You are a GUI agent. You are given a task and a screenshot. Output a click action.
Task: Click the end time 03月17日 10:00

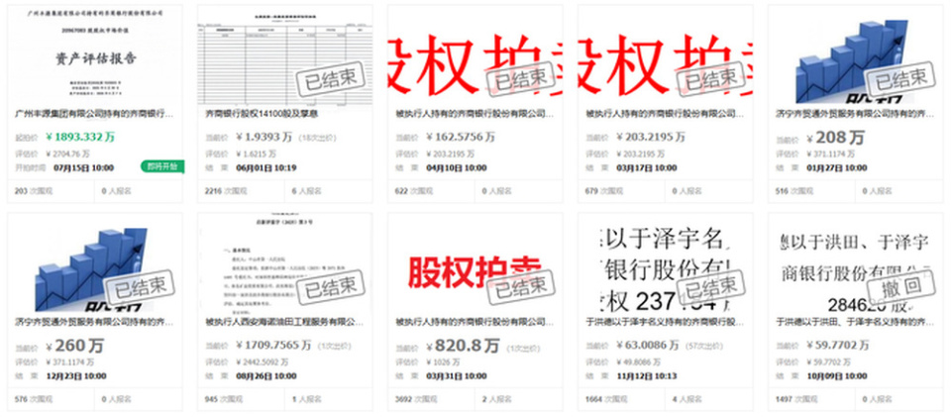(x=647, y=167)
